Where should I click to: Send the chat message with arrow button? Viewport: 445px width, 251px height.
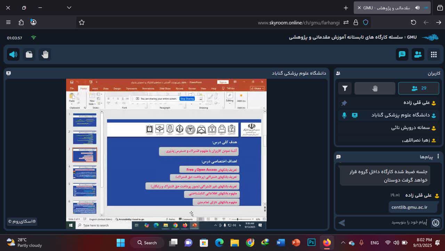[x=341, y=223]
